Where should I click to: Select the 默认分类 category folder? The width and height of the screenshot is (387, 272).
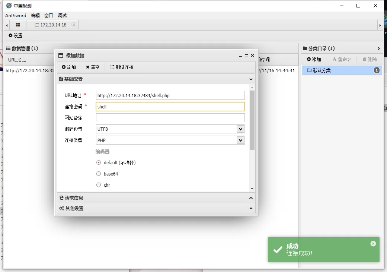coord(322,70)
